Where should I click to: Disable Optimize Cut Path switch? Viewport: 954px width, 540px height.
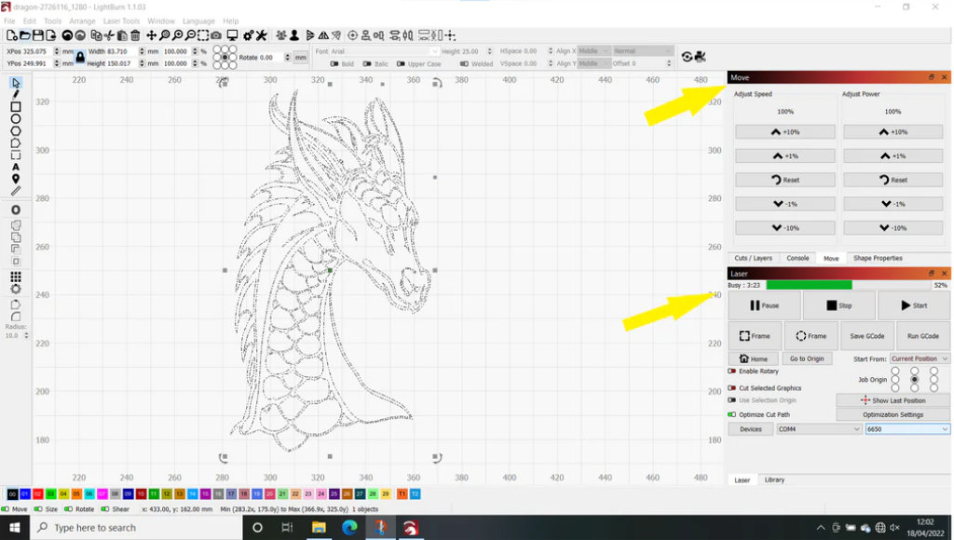pyautogui.click(x=732, y=414)
